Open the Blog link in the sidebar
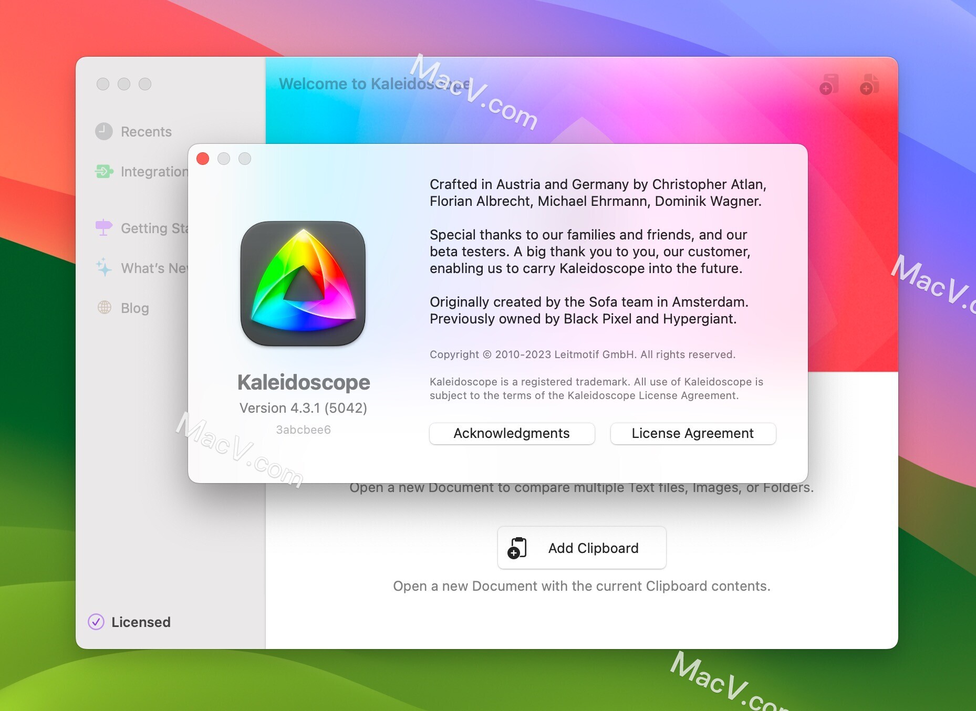 [135, 308]
